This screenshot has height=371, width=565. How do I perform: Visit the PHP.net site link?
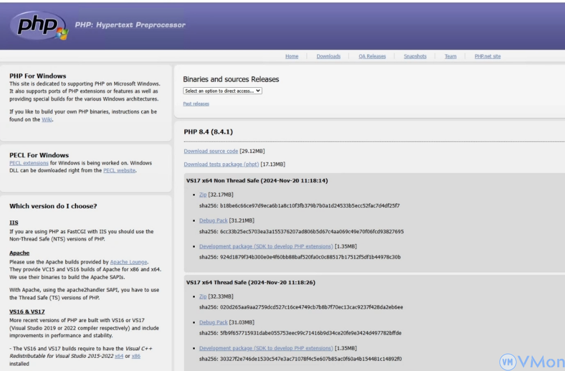[487, 56]
